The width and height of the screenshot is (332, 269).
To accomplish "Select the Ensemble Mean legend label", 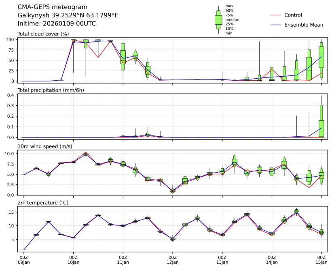I will coord(304,25).
